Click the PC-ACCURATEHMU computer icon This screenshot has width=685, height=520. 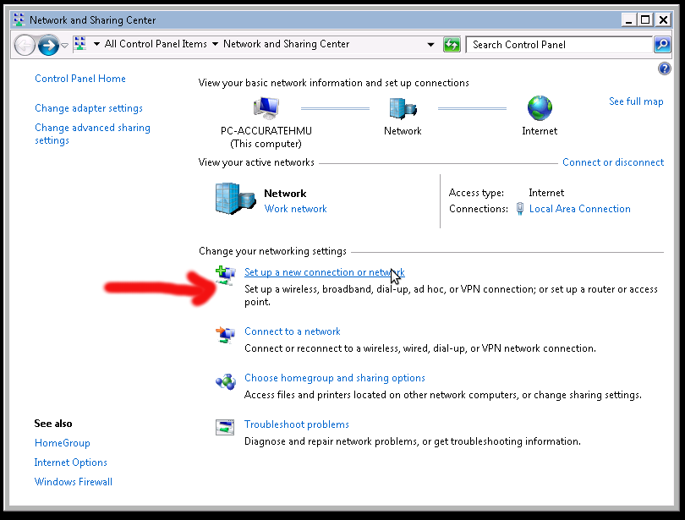pos(266,107)
